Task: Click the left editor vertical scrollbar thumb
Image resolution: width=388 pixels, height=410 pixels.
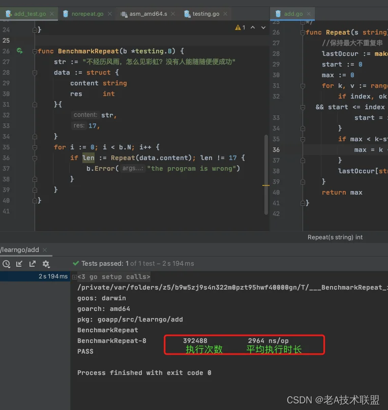Action: coord(266,175)
